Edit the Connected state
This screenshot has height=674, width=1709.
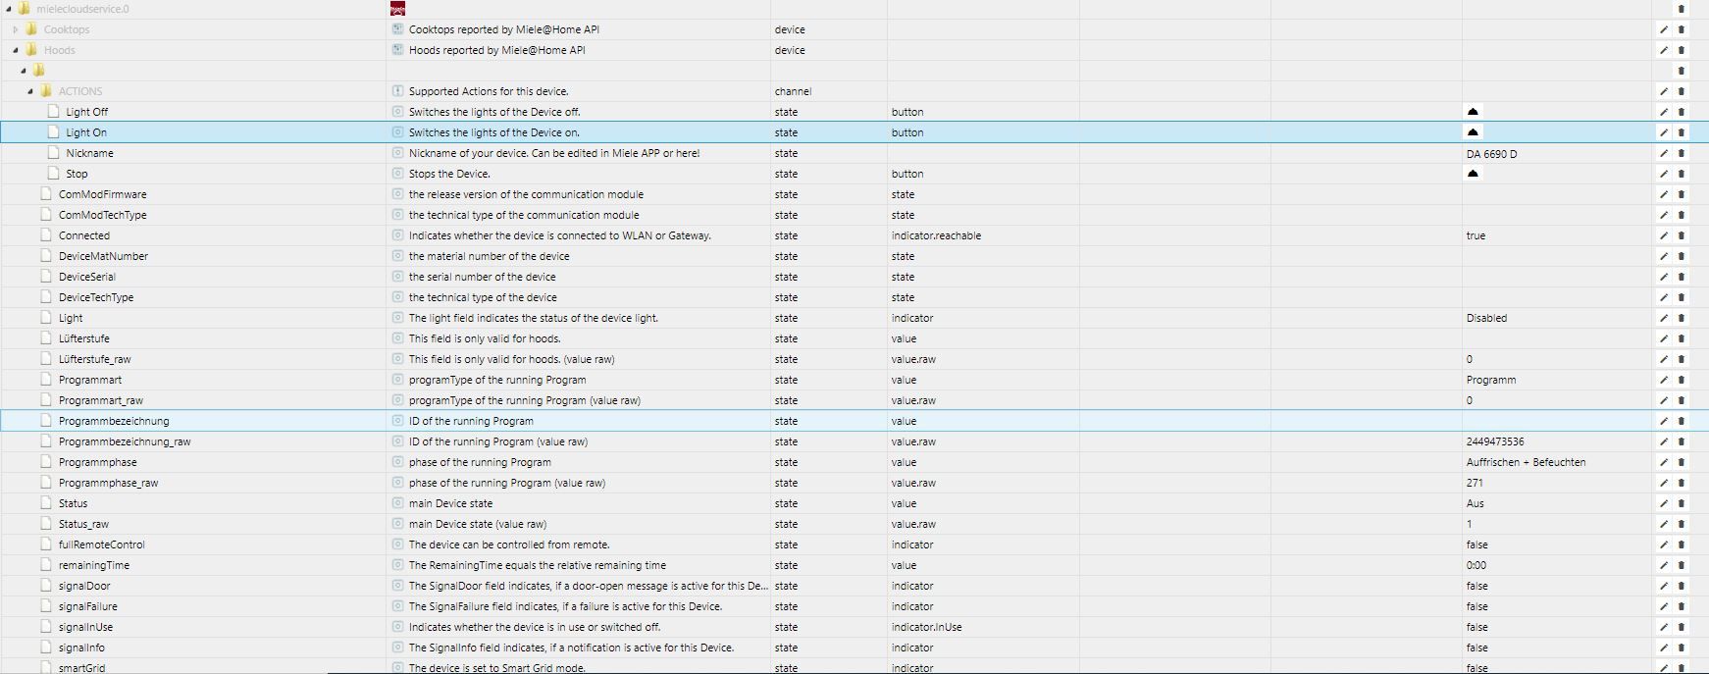pyautogui.click(x=1664, y=235)
